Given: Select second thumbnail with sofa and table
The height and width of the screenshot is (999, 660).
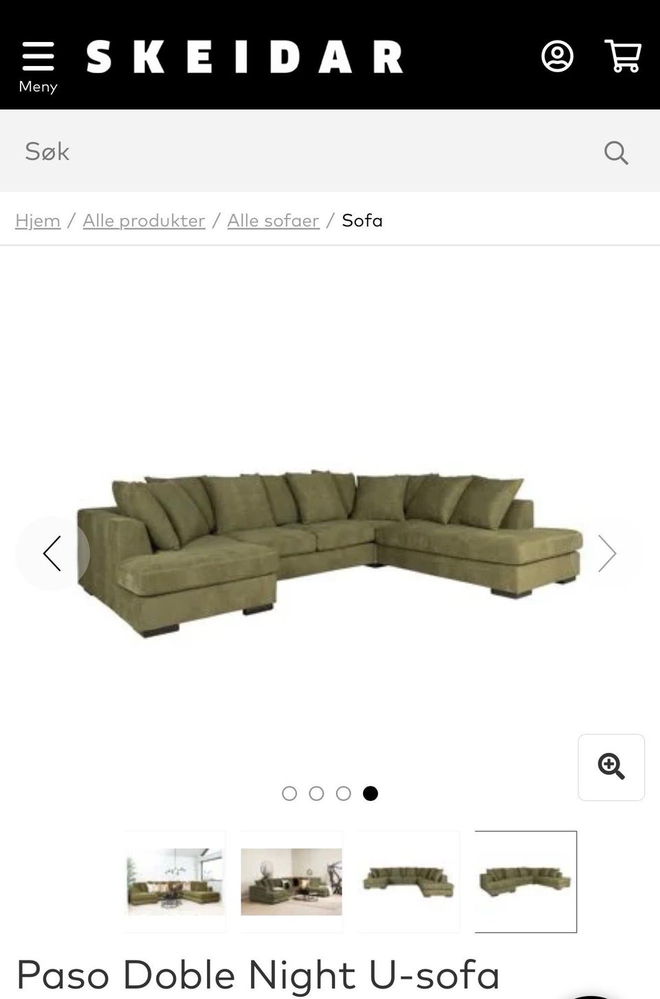Looking at the screenshot, I should (x=291, y=881).
